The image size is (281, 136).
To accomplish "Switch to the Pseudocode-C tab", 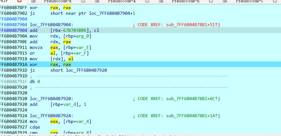I will tap(250, 1).
